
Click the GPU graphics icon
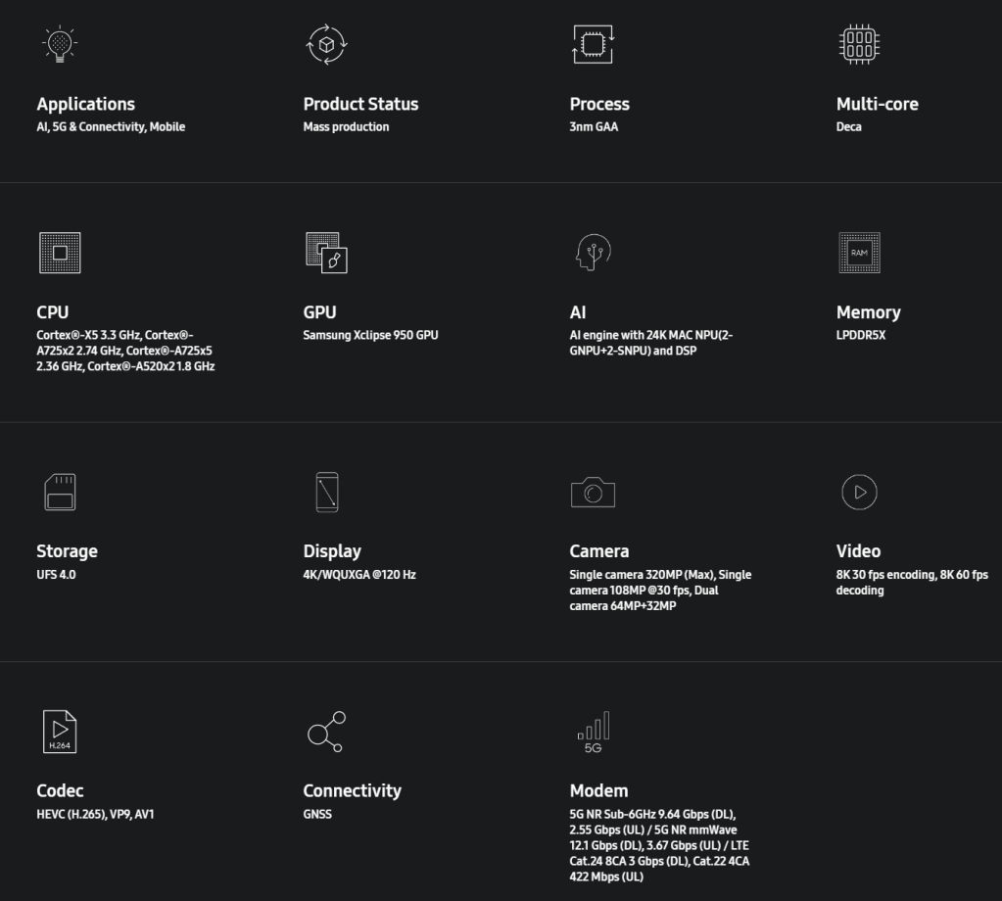pos(327,253)
